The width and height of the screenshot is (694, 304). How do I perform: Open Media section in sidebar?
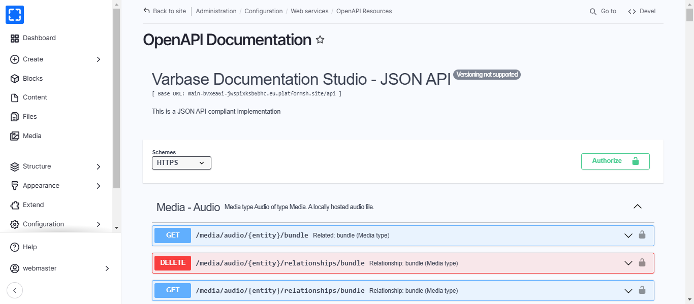tap(32, 136)
